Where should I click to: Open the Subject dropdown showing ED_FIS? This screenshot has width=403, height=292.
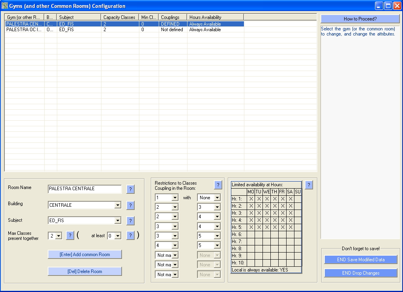(118, 220)
